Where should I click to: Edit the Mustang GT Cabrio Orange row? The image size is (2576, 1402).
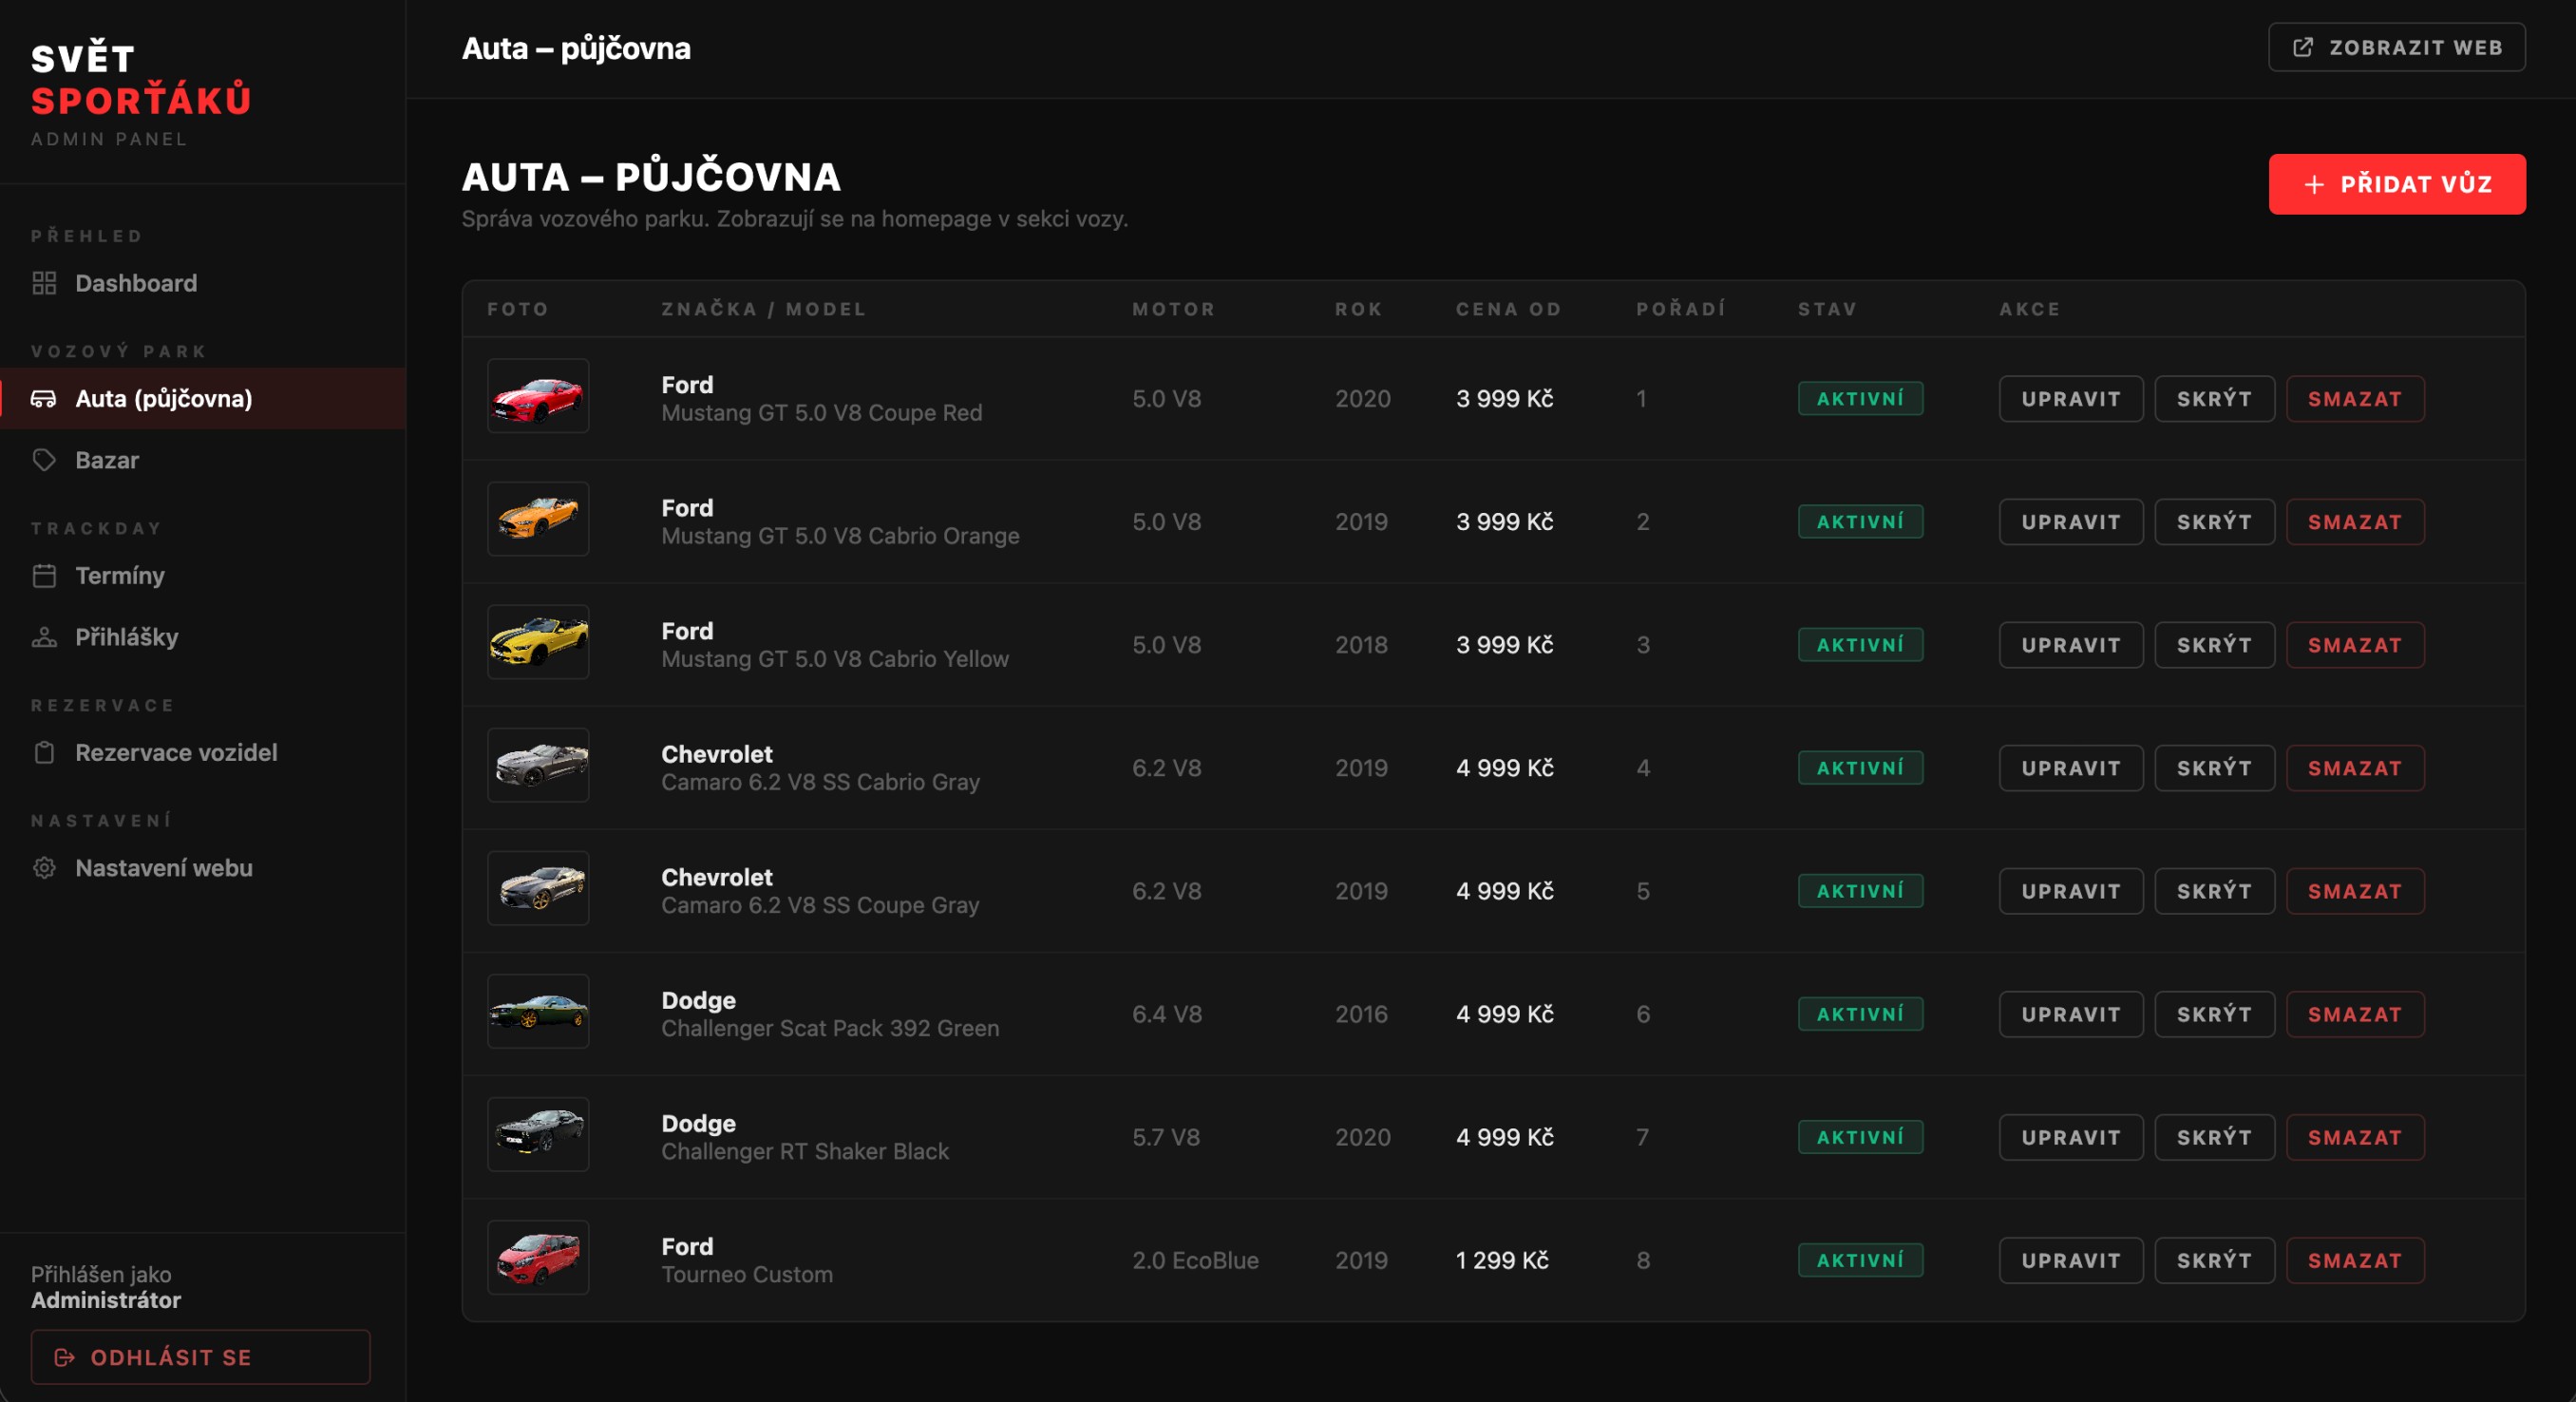point(2071,522)
